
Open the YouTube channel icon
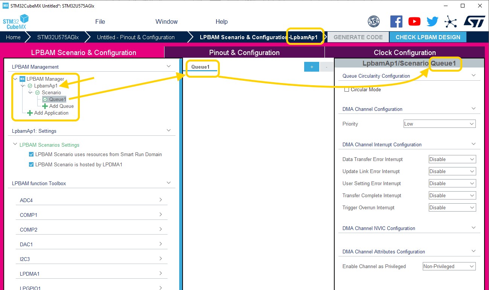coord(414,21)
